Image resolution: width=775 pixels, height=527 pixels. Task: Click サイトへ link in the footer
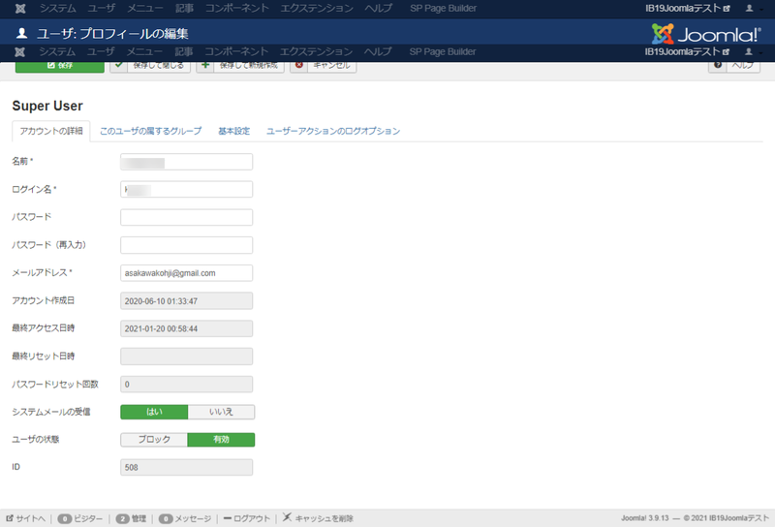(x=26, y=518)
